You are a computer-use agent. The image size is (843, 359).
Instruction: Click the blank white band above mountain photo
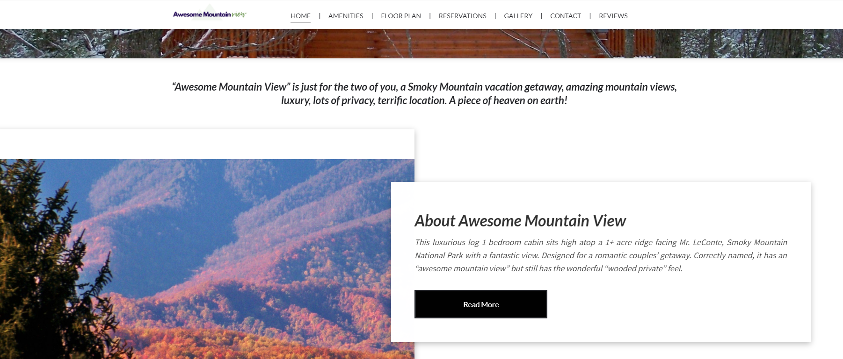coord(207,144)
